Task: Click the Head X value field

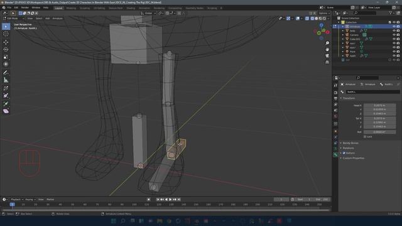Action: click(x=379, y=105)
